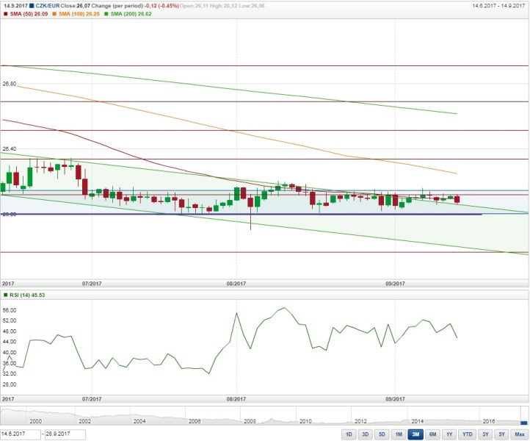Select the 5Y range button

tap(500, 434)
